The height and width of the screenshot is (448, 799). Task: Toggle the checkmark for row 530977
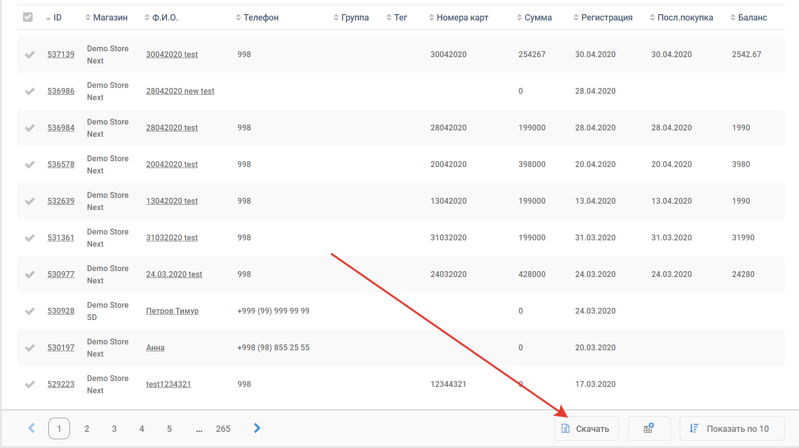pyautogui.click(x=30, y=275)
